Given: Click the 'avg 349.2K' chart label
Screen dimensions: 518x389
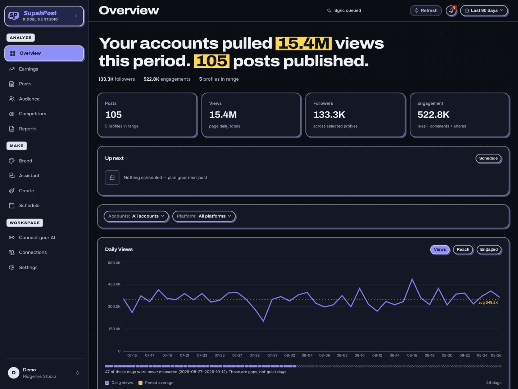Looking at the screenshot, I should [488, 303].
